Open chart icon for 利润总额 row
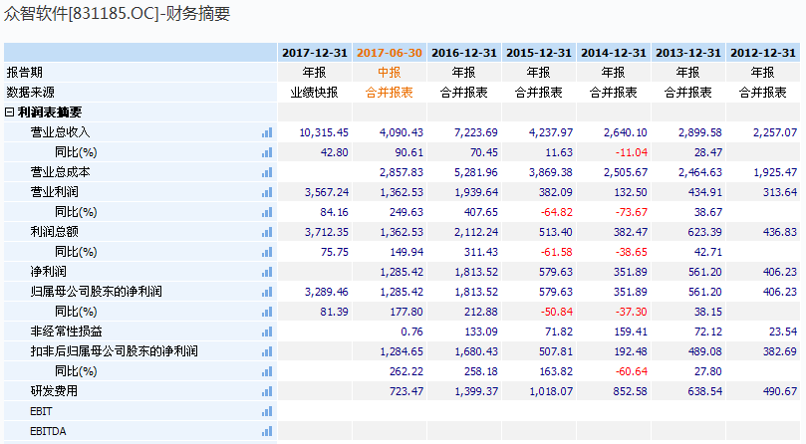806x444 pixels. pos(267,232)
